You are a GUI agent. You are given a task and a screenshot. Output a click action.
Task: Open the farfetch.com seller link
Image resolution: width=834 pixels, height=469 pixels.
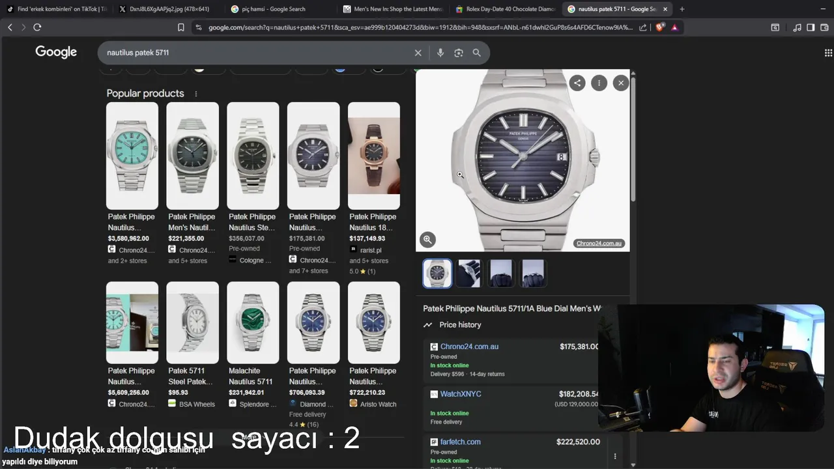coord(460,442)
